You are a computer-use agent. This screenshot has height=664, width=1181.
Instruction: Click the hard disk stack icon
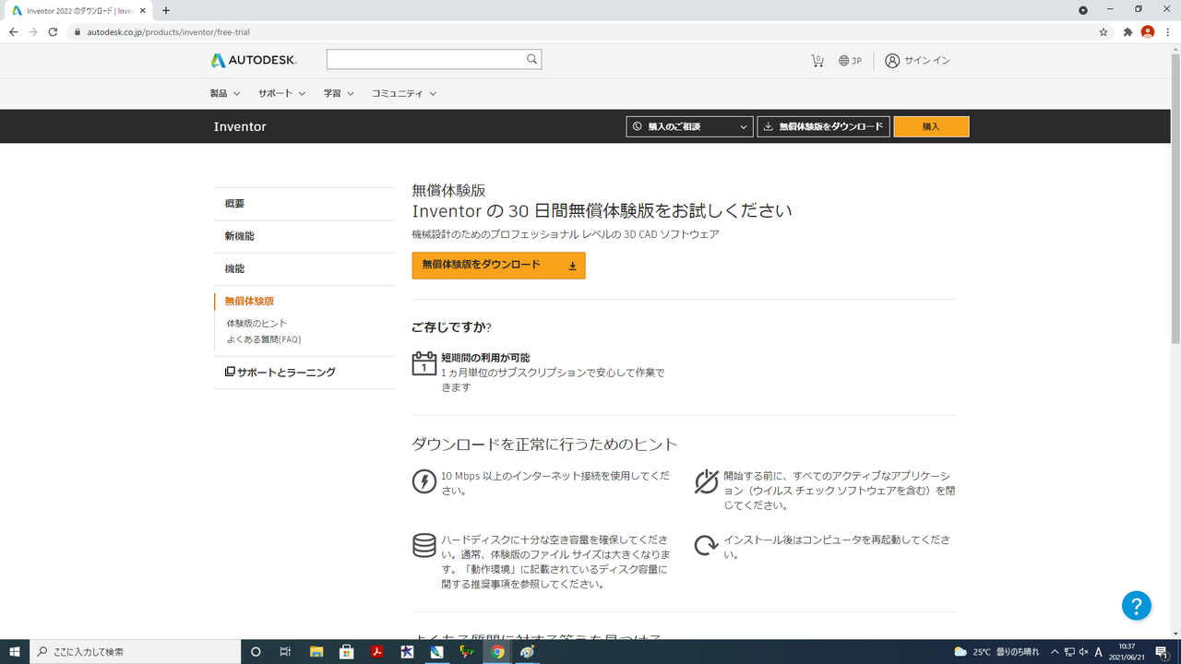click(x=423, y=546)
